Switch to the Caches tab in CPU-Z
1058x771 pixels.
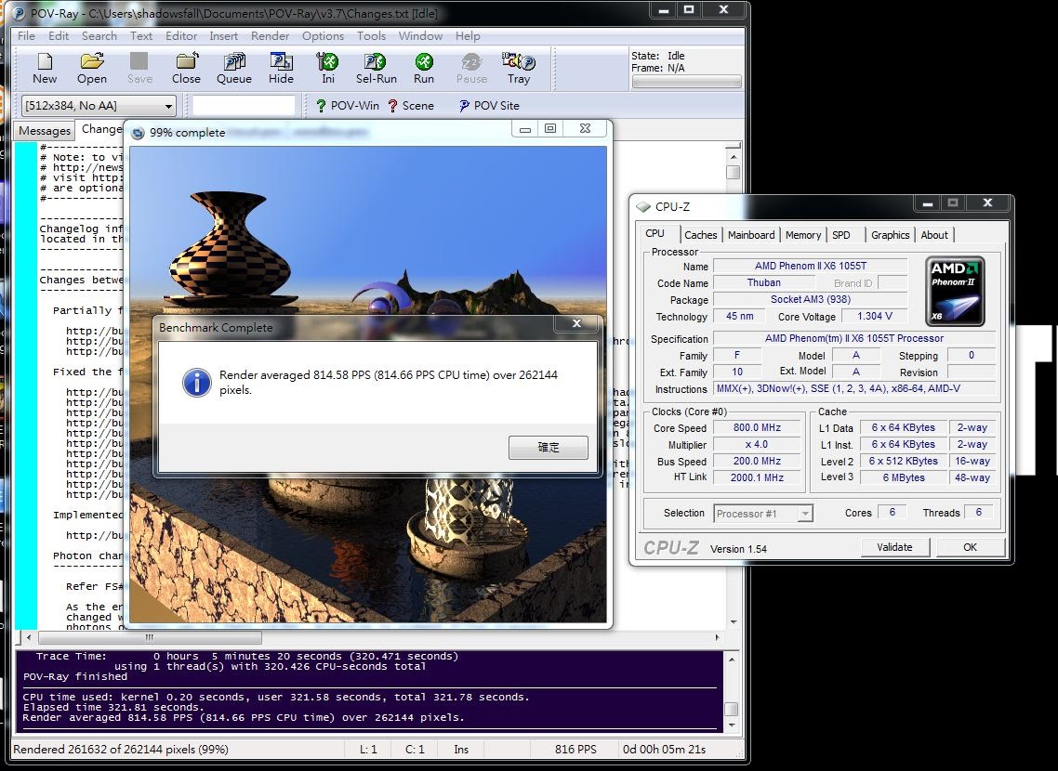click(700, 235)
